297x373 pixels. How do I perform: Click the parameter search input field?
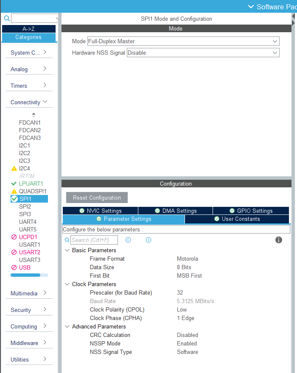click(x=94, y=240)
